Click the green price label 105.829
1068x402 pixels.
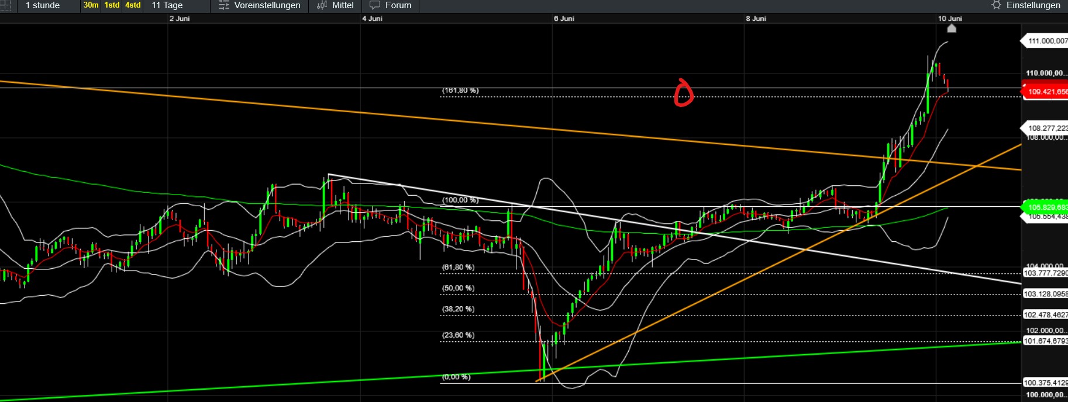click(1045, 207)
